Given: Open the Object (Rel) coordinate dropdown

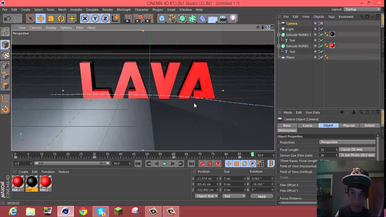Looking at the screenshot, I should [x=206, y=196].
